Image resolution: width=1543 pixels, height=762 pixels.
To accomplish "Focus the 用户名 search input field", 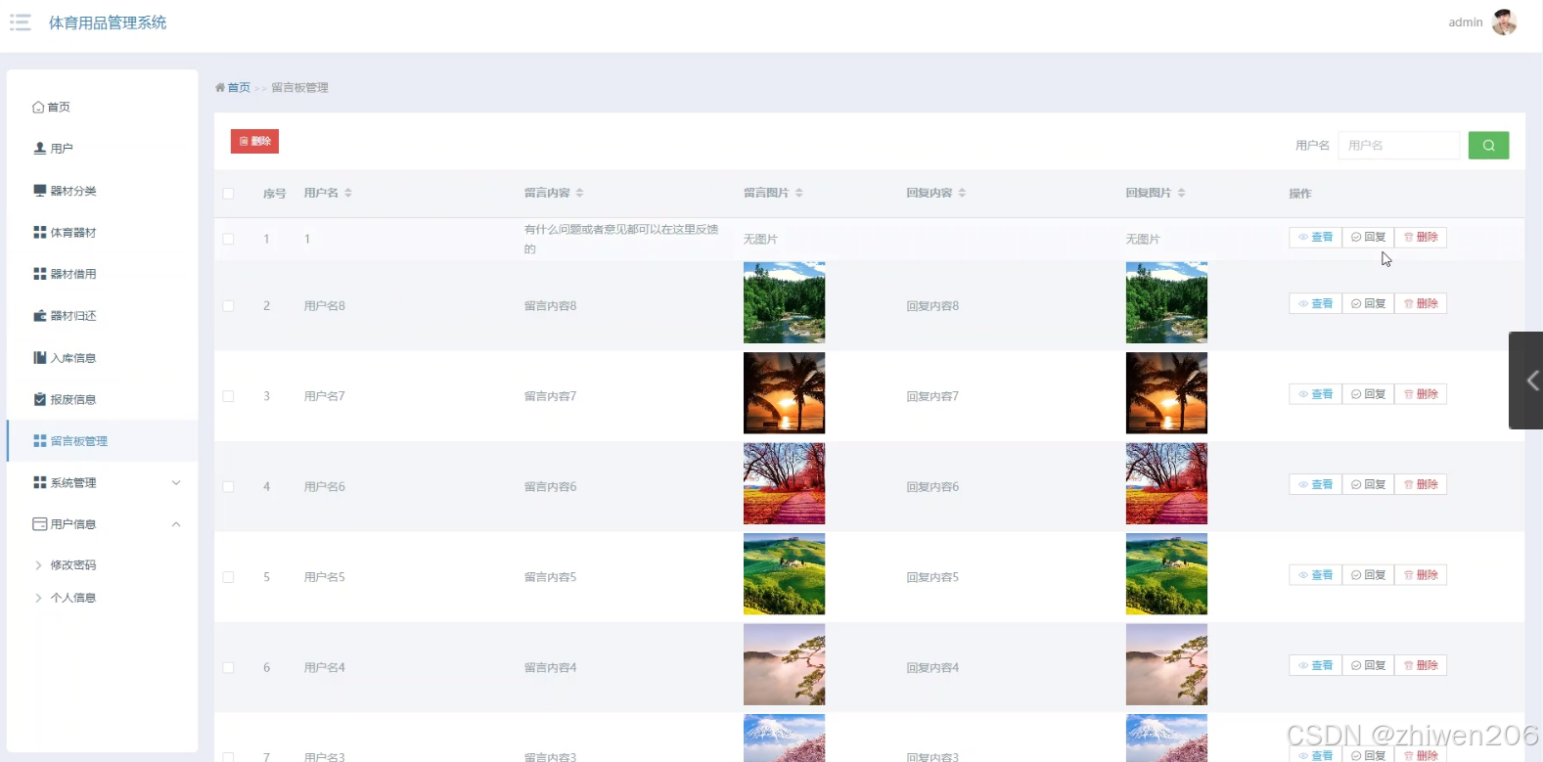I will pyautogui.click(x=1399, y=145).
